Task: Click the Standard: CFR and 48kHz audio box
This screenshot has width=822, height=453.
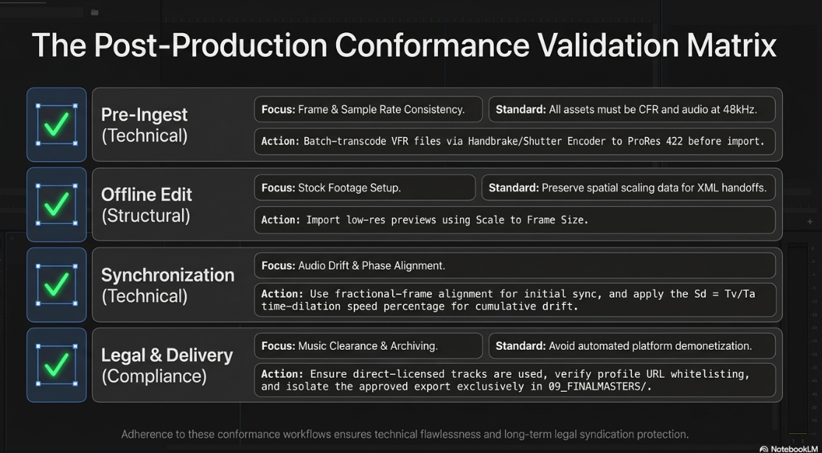Action: (x=632, y=110)
